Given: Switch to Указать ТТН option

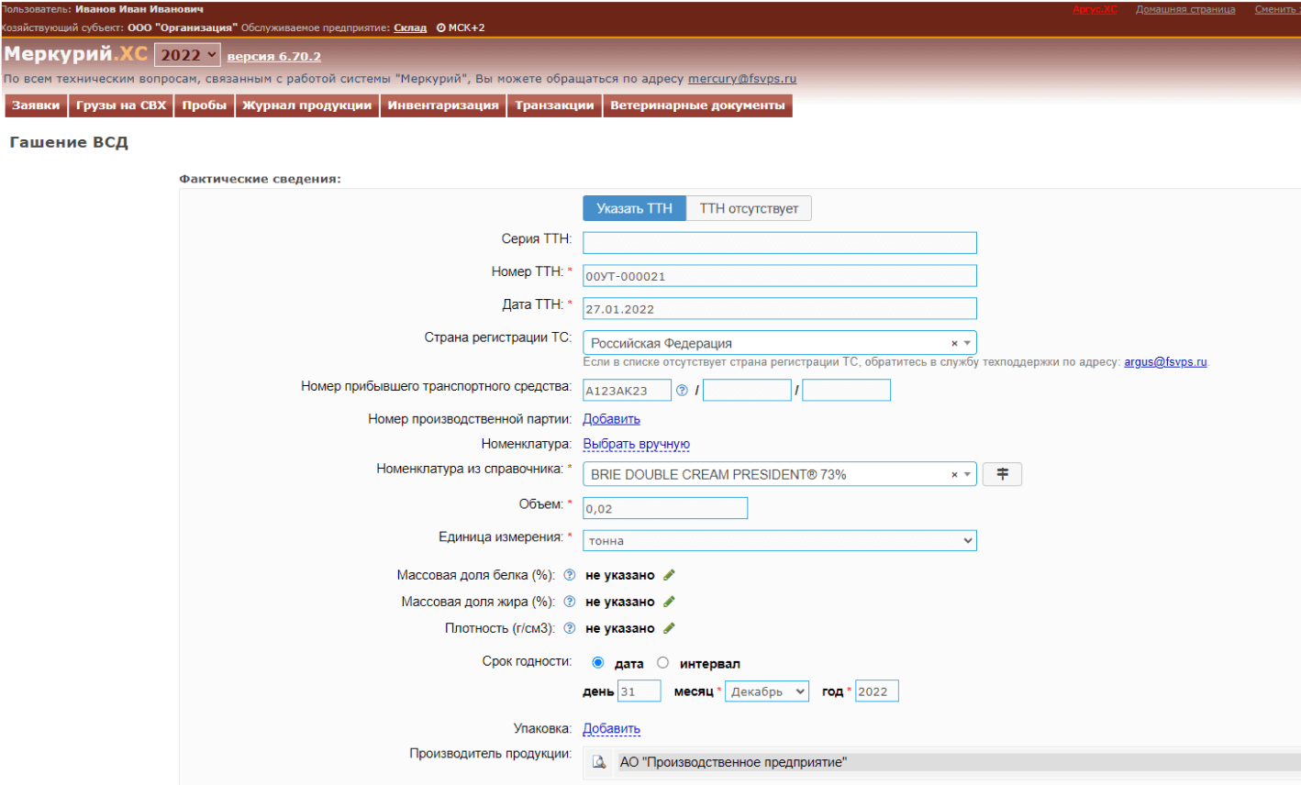Looking at the screenshot, I should [635, 208].
